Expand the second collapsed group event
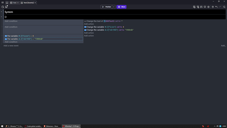This screenshot has height=128, width=227. (x=1, y=17)
